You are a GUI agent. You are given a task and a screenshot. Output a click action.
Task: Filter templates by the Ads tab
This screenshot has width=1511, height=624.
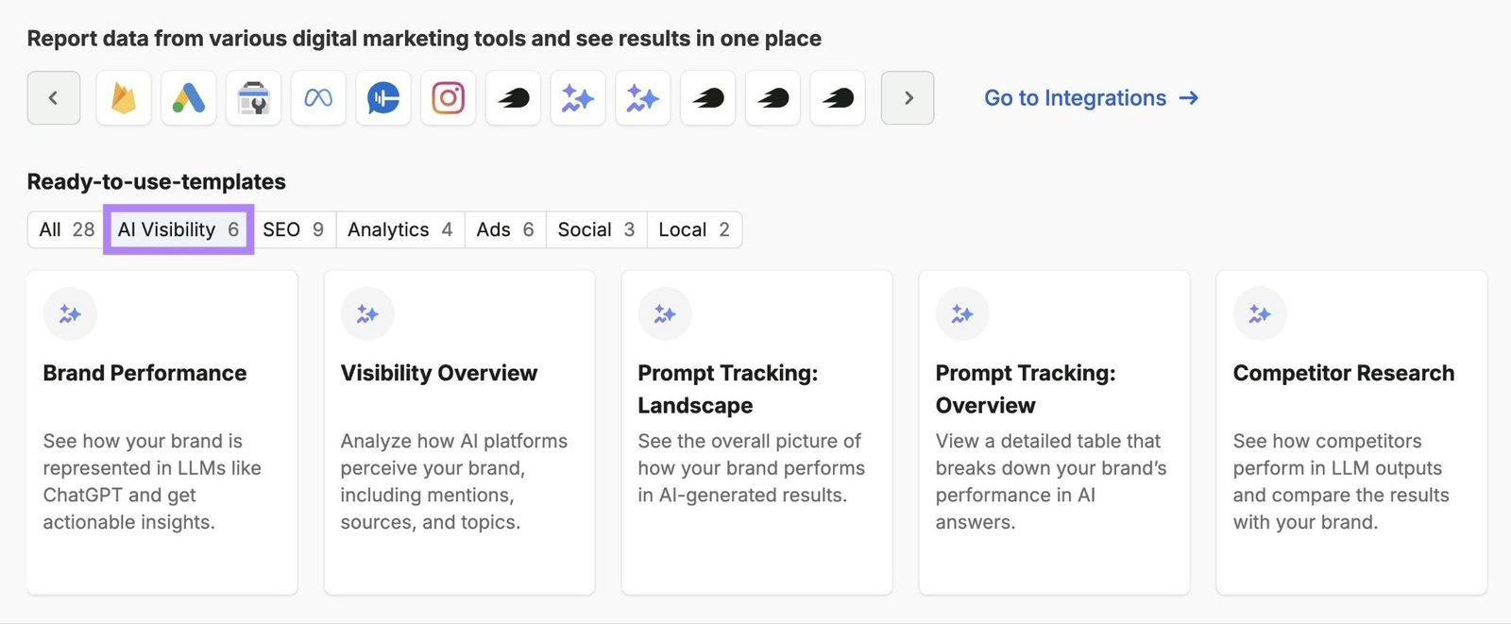(505, 229)
